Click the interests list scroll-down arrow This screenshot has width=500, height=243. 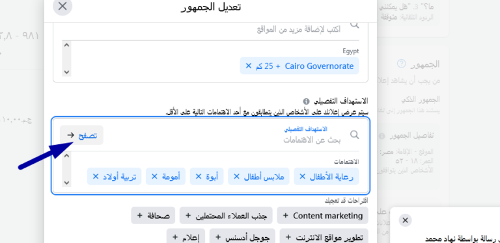click(x=66, y=183)
